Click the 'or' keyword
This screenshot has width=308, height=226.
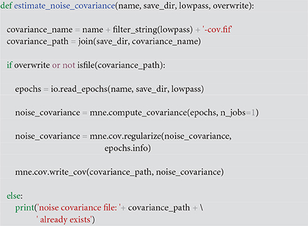56,65
